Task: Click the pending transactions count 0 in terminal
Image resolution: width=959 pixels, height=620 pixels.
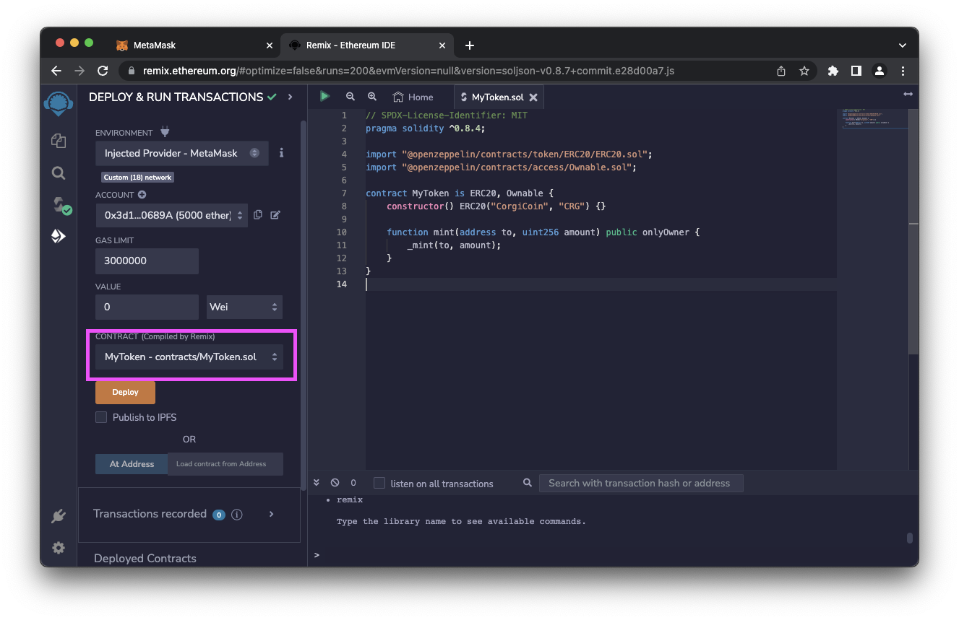Action: coord(353,483)
